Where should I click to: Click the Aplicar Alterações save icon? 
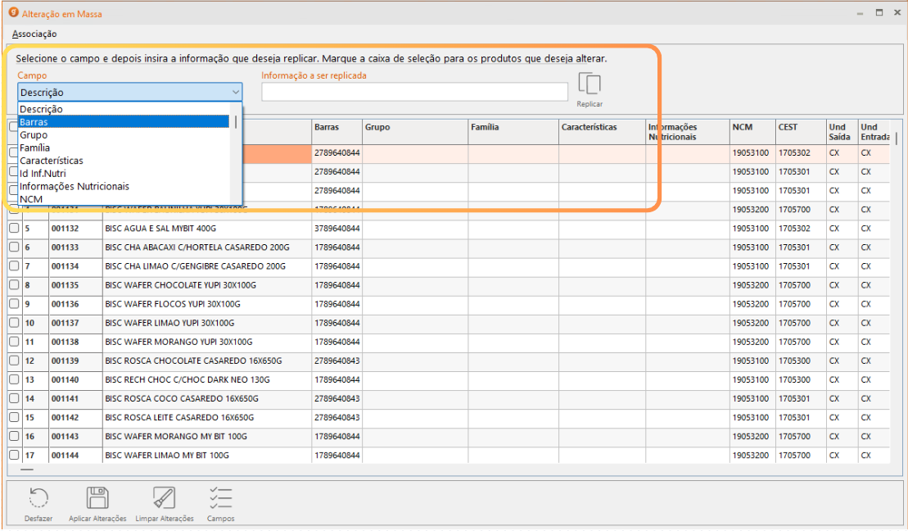click(97, 498)
